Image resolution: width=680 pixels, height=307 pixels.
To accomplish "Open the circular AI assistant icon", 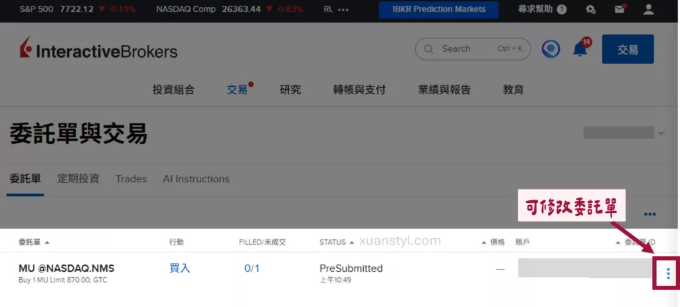I will [x=551, y=49].
